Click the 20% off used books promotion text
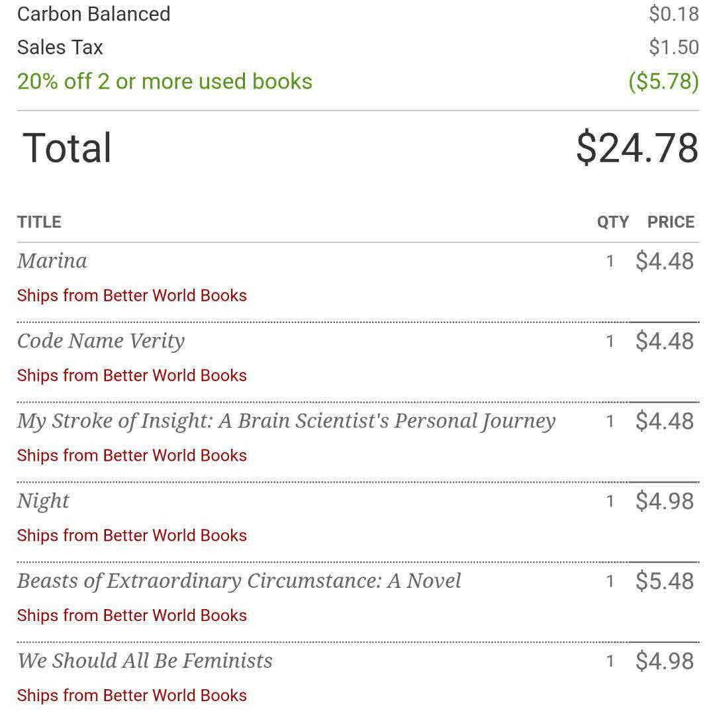715x715 pixels. (x=165, y=81)
